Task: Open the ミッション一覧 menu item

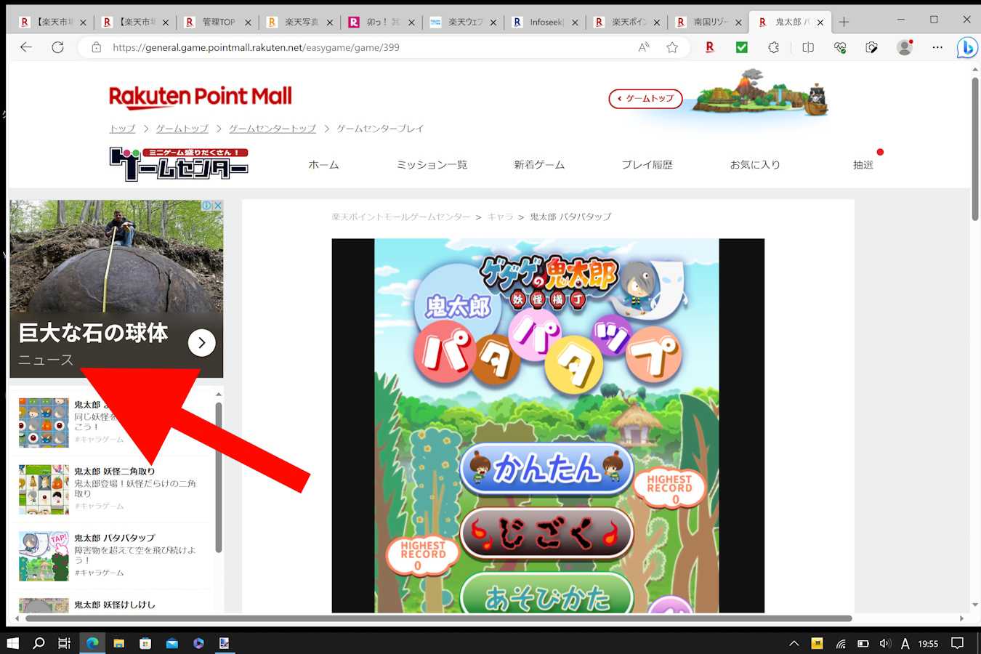Action: [x=432, y=165]
